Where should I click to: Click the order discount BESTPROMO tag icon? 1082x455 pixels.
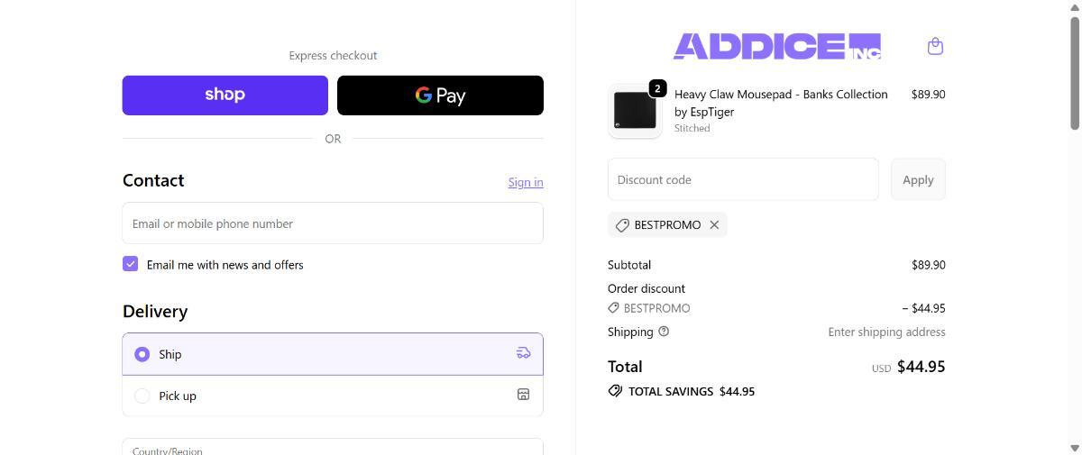coord(614,308)
